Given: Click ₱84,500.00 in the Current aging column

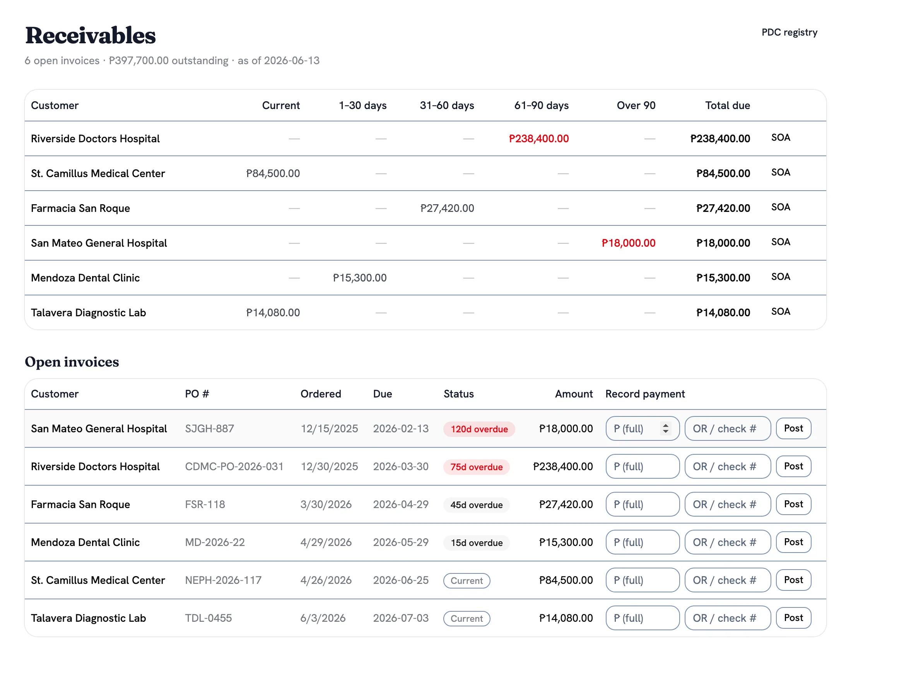Looking at the screenshot, I should 273,173.
